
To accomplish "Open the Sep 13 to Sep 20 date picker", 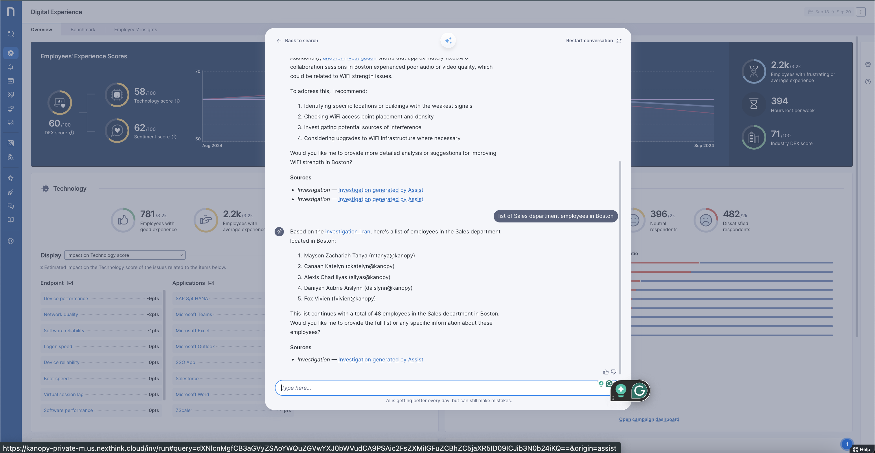I will pyautogui.click(x=830, y=12).
